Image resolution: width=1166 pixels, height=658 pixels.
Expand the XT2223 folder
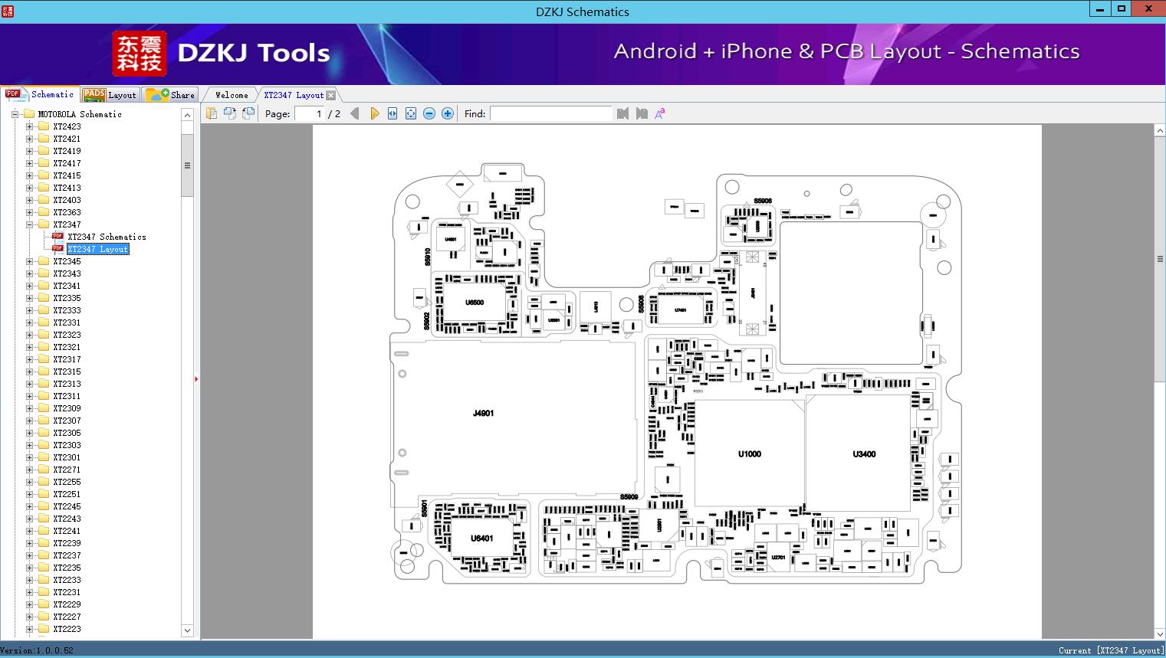pyautogui.click(x=29, y=629)
